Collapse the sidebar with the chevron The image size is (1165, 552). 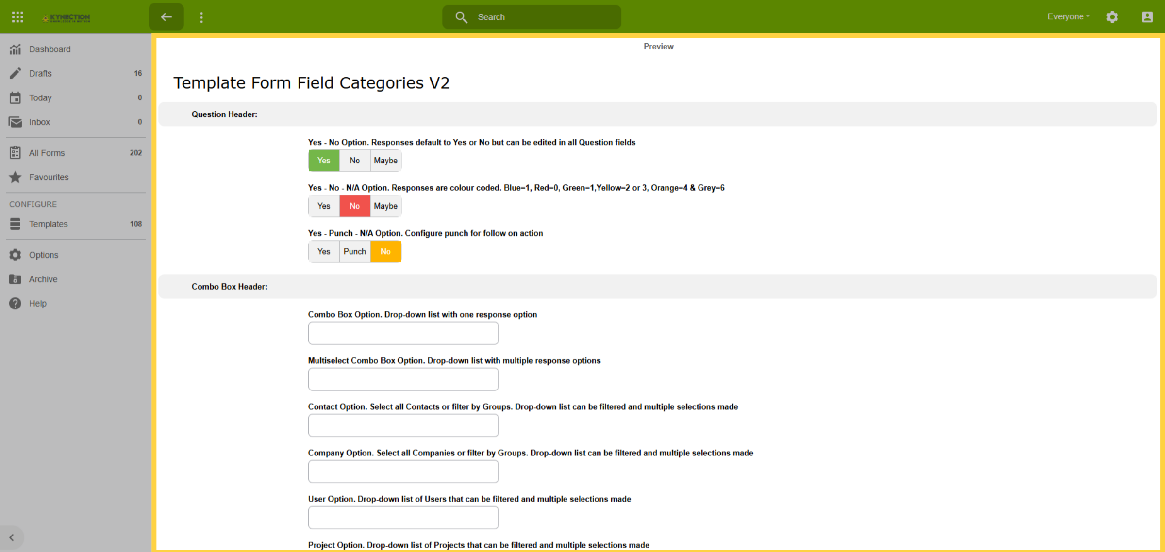[x=12, y=537]
